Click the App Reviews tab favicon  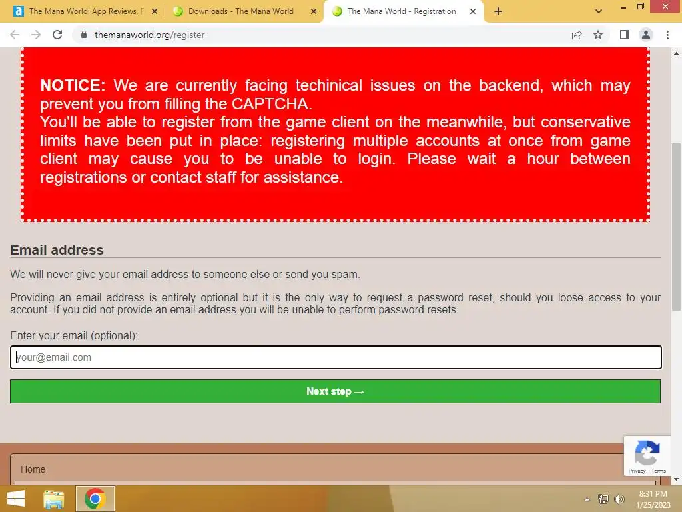point(18,11)
